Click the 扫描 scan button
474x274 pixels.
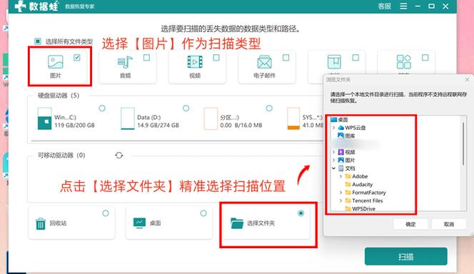point(405,256)
